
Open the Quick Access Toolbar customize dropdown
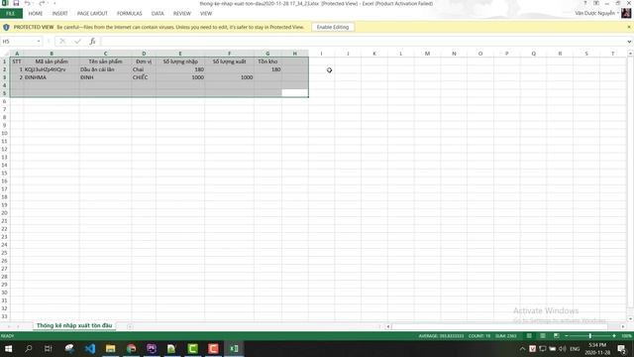point(54,3)
